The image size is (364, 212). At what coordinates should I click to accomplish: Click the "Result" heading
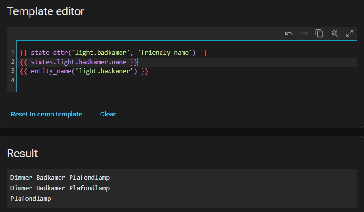tap(22, 153)
